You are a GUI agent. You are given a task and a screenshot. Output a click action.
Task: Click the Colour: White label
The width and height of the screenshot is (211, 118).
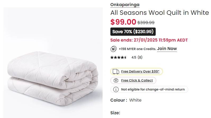(126, 100)
